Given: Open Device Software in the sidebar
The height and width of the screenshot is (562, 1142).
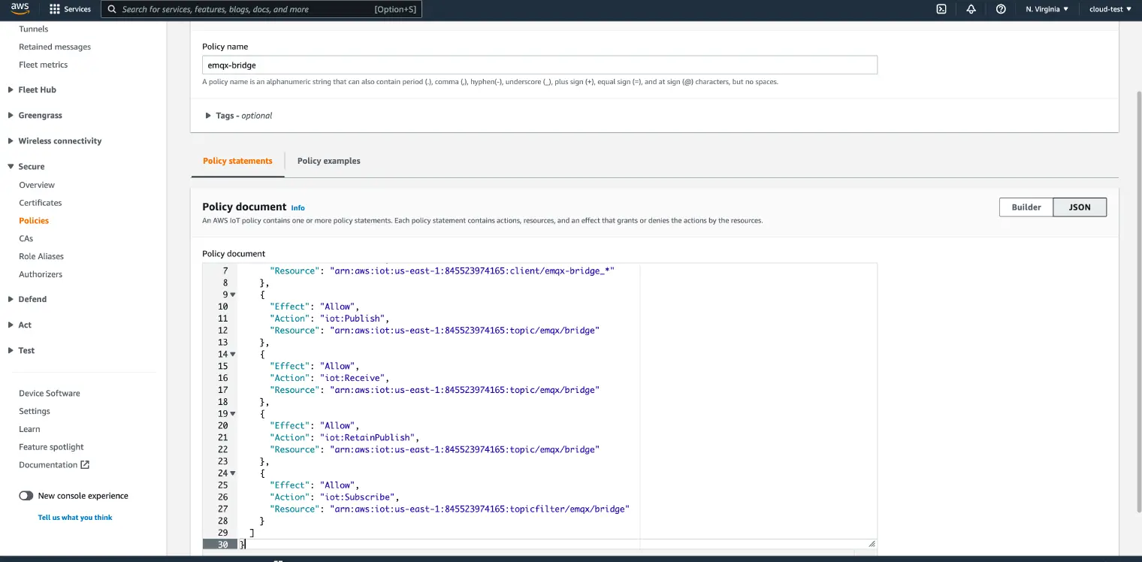Looking at the screenshot, I should [50, 393].
